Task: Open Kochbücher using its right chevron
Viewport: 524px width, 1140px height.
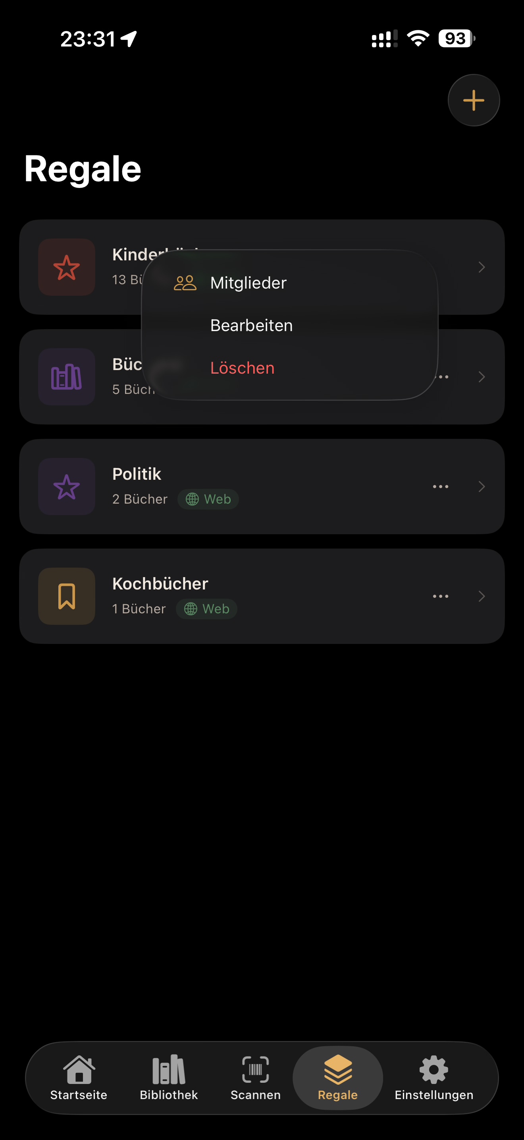Action: pyautogui.click(x=482, y=596)
